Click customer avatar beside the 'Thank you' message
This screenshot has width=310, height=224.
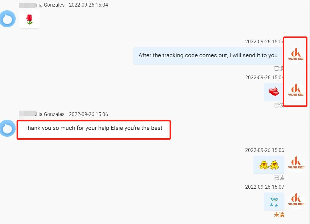tap(8, 128)
